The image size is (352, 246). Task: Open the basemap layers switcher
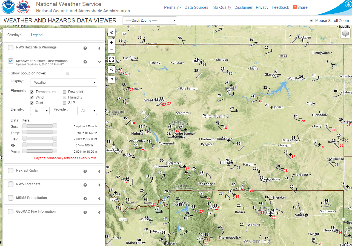tap(345, 33)
